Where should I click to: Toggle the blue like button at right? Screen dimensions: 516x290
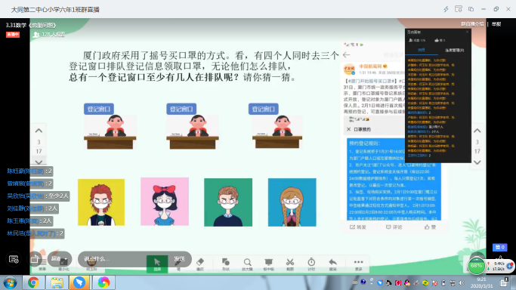click(499, 247)
